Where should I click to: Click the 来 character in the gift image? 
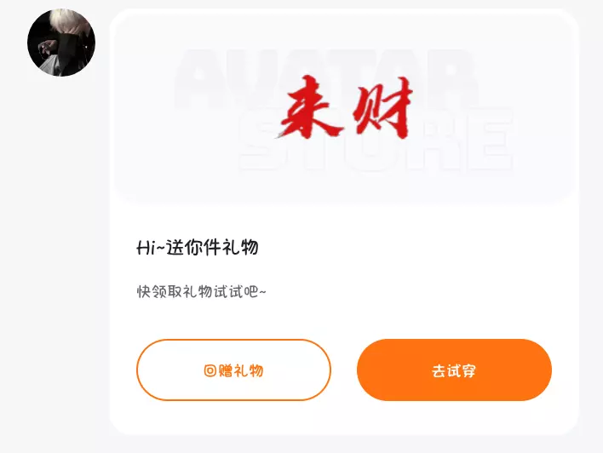point(307,107)
